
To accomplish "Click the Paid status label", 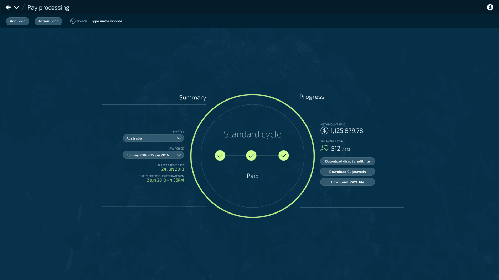I will pyautogui.click(x=252, y=176).
